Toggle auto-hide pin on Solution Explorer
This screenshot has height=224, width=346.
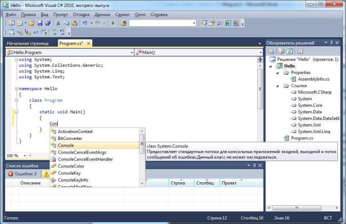pyautogui.click(x=332, y=43)
